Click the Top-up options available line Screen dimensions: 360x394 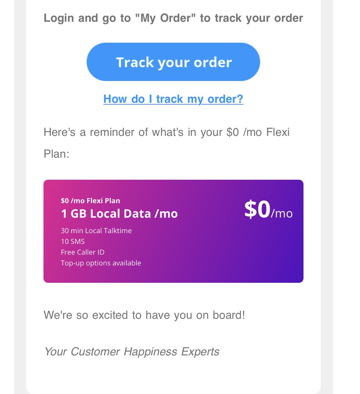click(x=101, y=263)
